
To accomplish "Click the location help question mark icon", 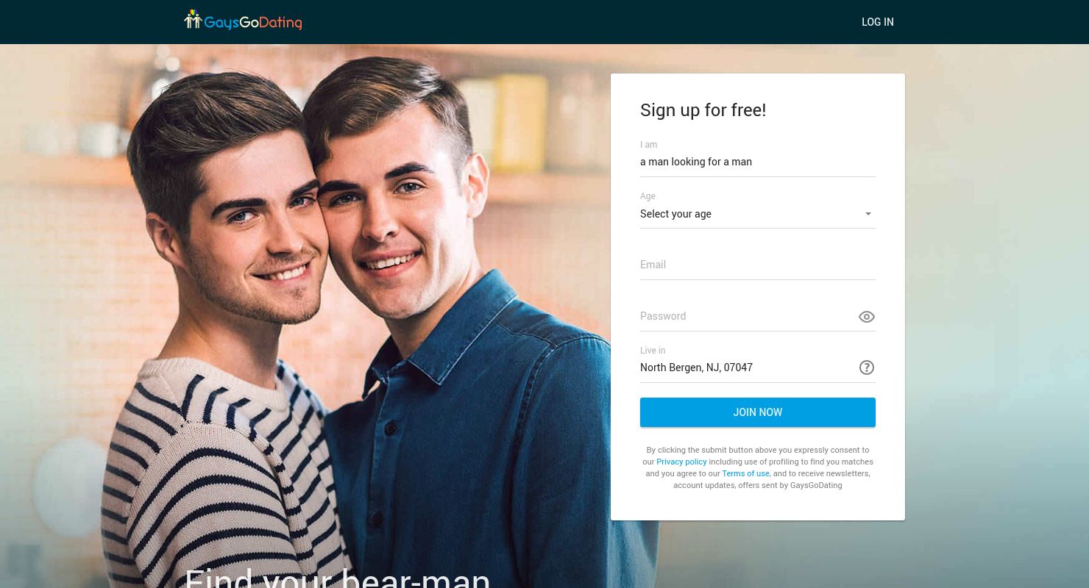I will tap(867, 367).
